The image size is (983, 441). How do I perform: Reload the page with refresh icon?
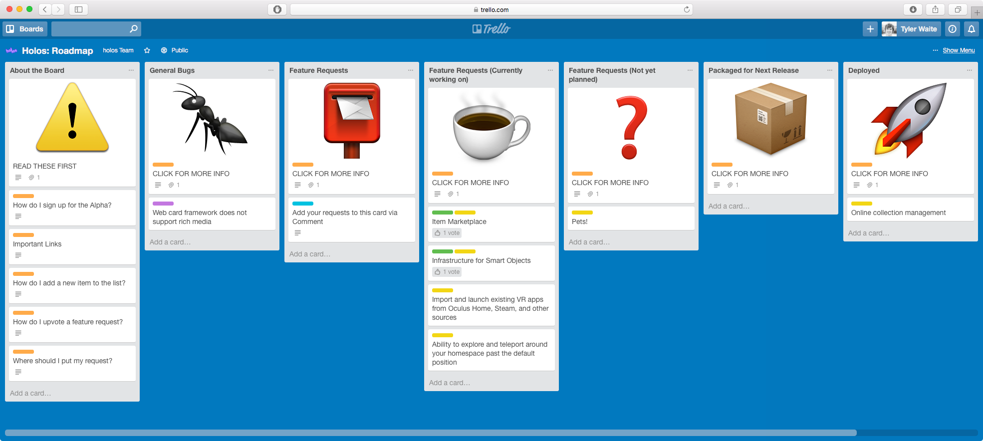click(687, 9)
